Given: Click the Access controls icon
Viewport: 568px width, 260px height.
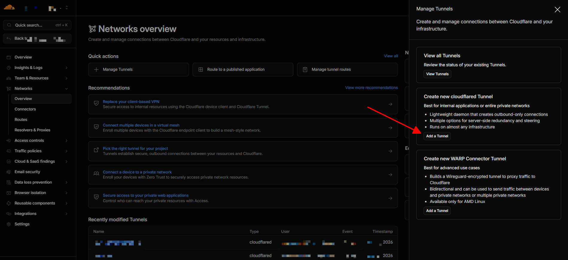Looking at the screenshot, I should point(9,141).
